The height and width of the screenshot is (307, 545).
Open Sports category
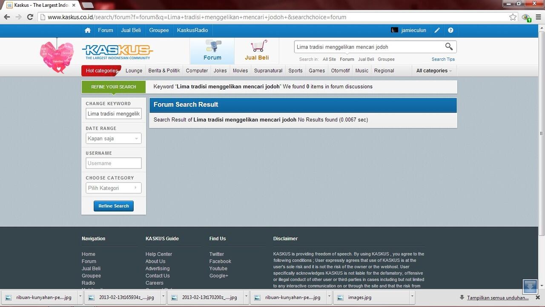coord(295,71)
